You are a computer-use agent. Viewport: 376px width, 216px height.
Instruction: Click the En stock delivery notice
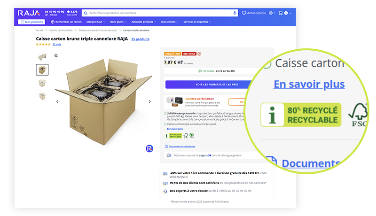(x=217, y=71)
